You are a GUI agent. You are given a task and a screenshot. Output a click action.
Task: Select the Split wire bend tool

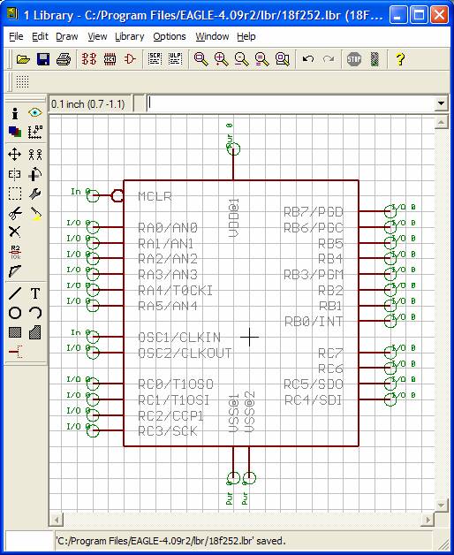click(15, 271)
